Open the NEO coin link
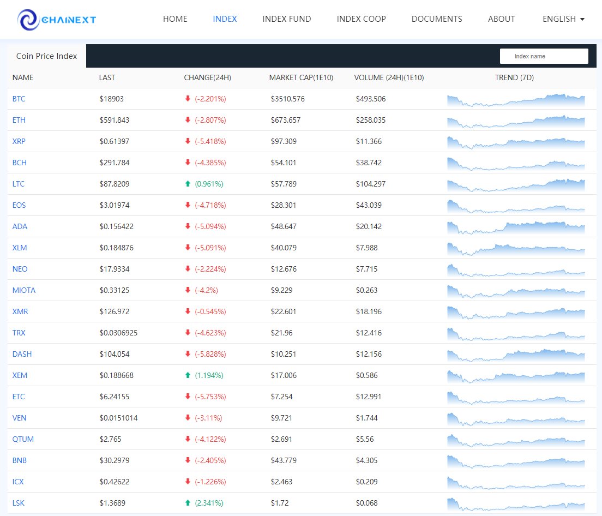 pyautogui.click(x=20, y=269)
